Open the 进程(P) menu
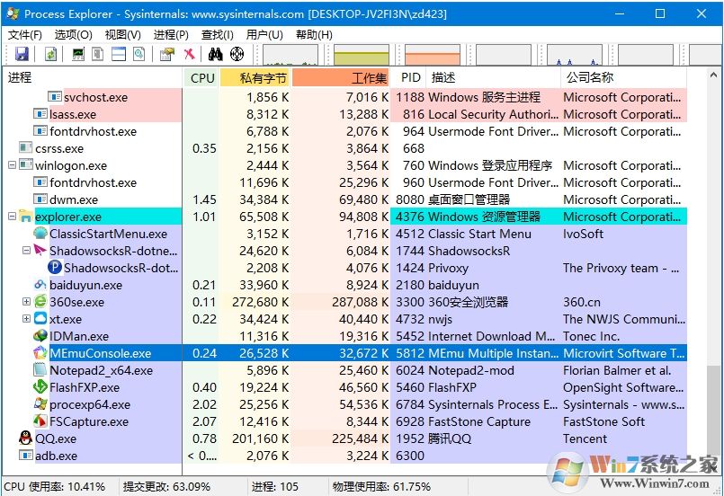The image size is (724, 496). (x=171, y=34)
